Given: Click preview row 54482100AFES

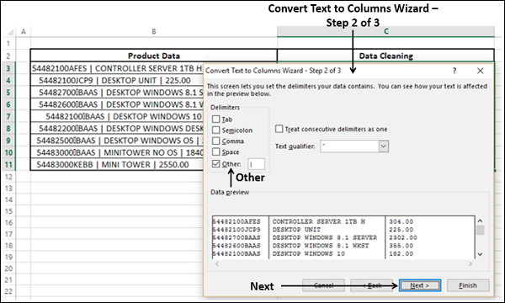Looking at the screenshot, I should (237, 221).
